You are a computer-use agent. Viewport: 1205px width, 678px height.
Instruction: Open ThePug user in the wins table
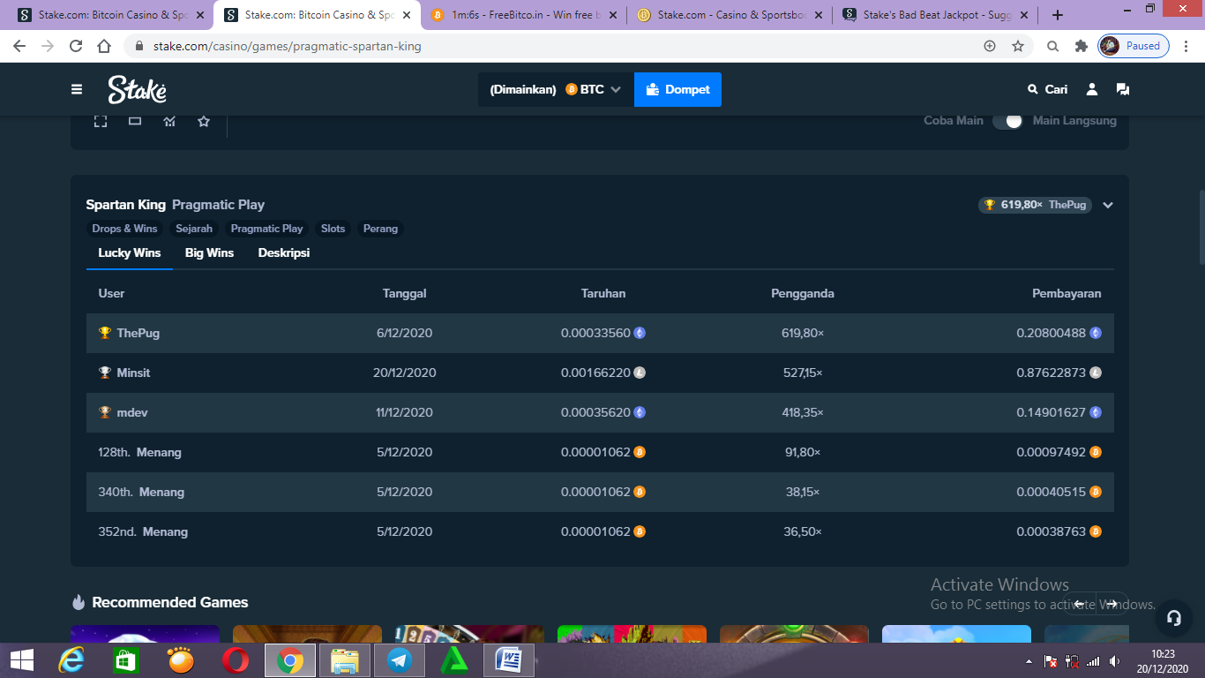pyautogui.click(x=138, y=333)
